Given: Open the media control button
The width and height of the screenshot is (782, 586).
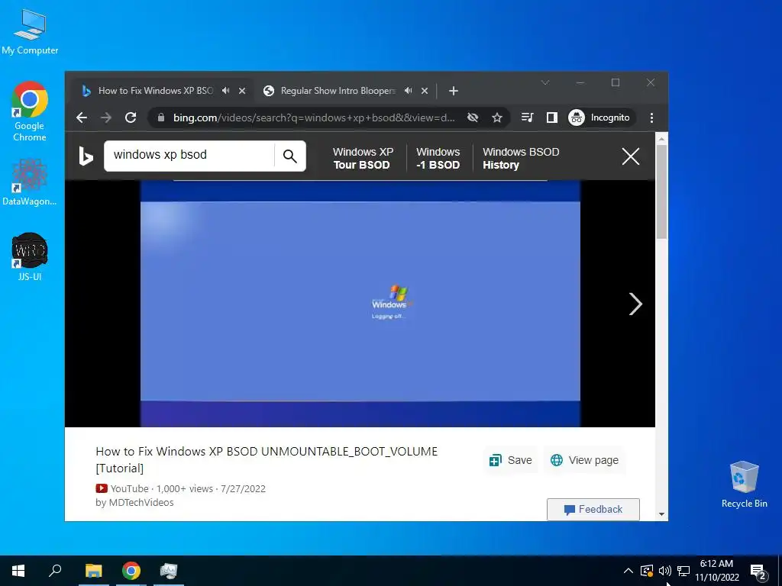Looking at the screenshot, I should click(x=527, y=118).
